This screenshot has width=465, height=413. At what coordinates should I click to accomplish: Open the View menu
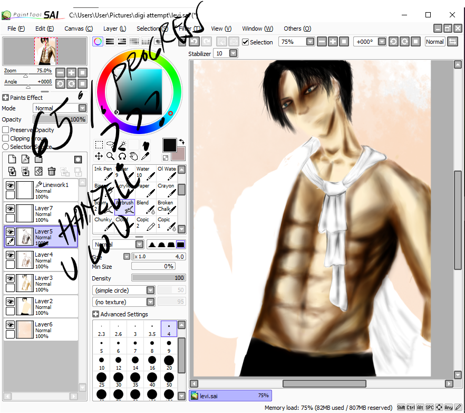[221, 29]
